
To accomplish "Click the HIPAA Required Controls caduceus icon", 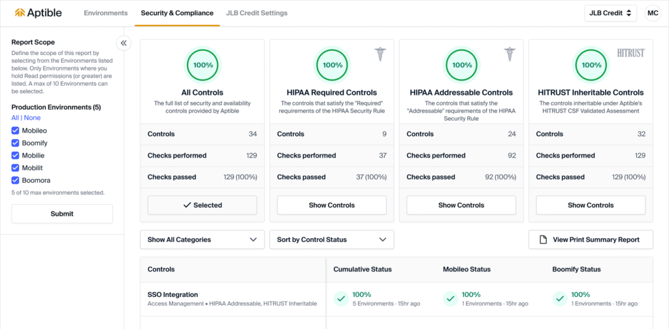I will (x=380, y=54).
